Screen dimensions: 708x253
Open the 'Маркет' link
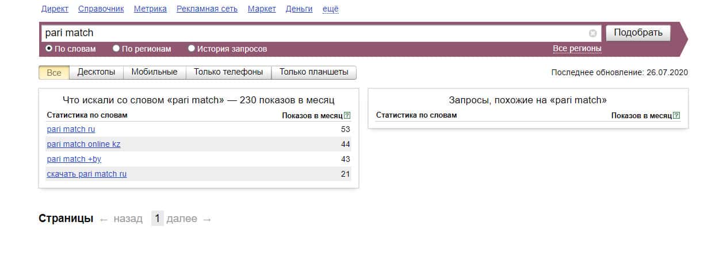pos(262,9)
